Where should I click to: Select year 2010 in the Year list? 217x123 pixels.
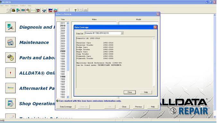pos(63,26)
